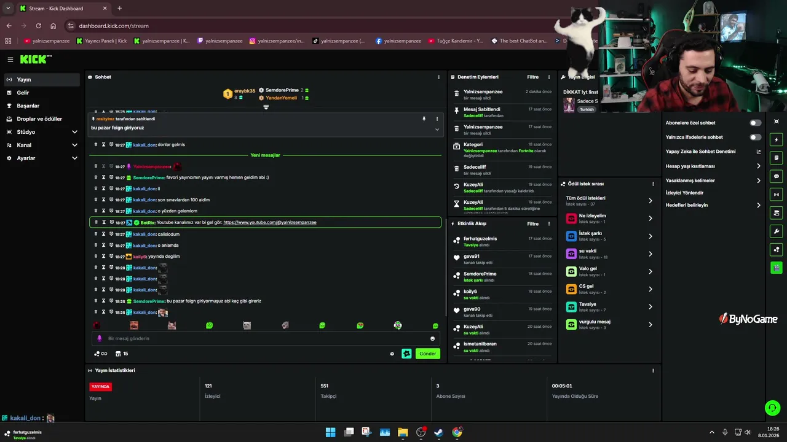Toggle Abonelere özel sohbet switch
This screenshot has width=787, height=442.
click(756, 123)
